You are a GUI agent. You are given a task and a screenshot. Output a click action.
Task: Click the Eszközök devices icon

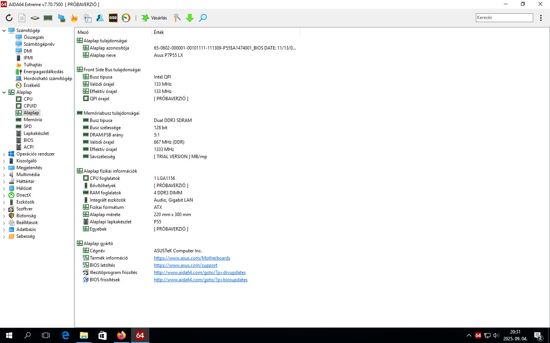[11, 202]
